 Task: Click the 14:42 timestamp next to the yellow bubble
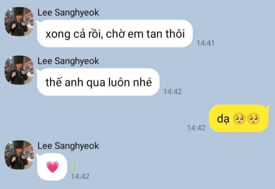[x=196, y=128]
